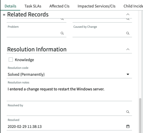Click the Resolution notes label
143x133 pixels.
coord(19,82)
